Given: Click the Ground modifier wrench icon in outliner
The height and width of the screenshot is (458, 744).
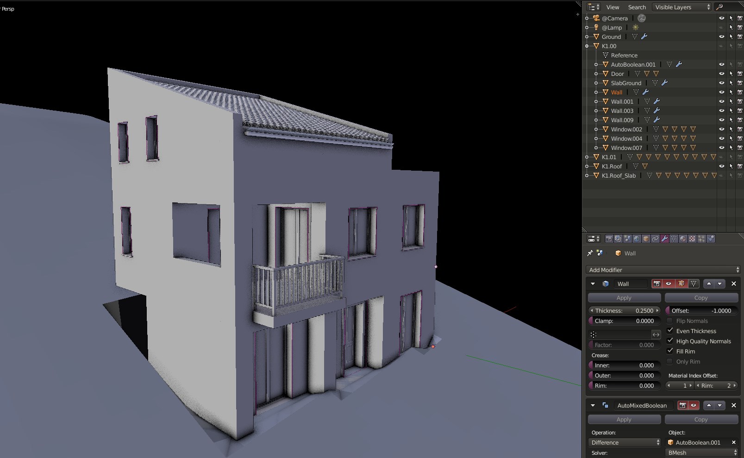Looking at the screenshot, I should point(644,37).
